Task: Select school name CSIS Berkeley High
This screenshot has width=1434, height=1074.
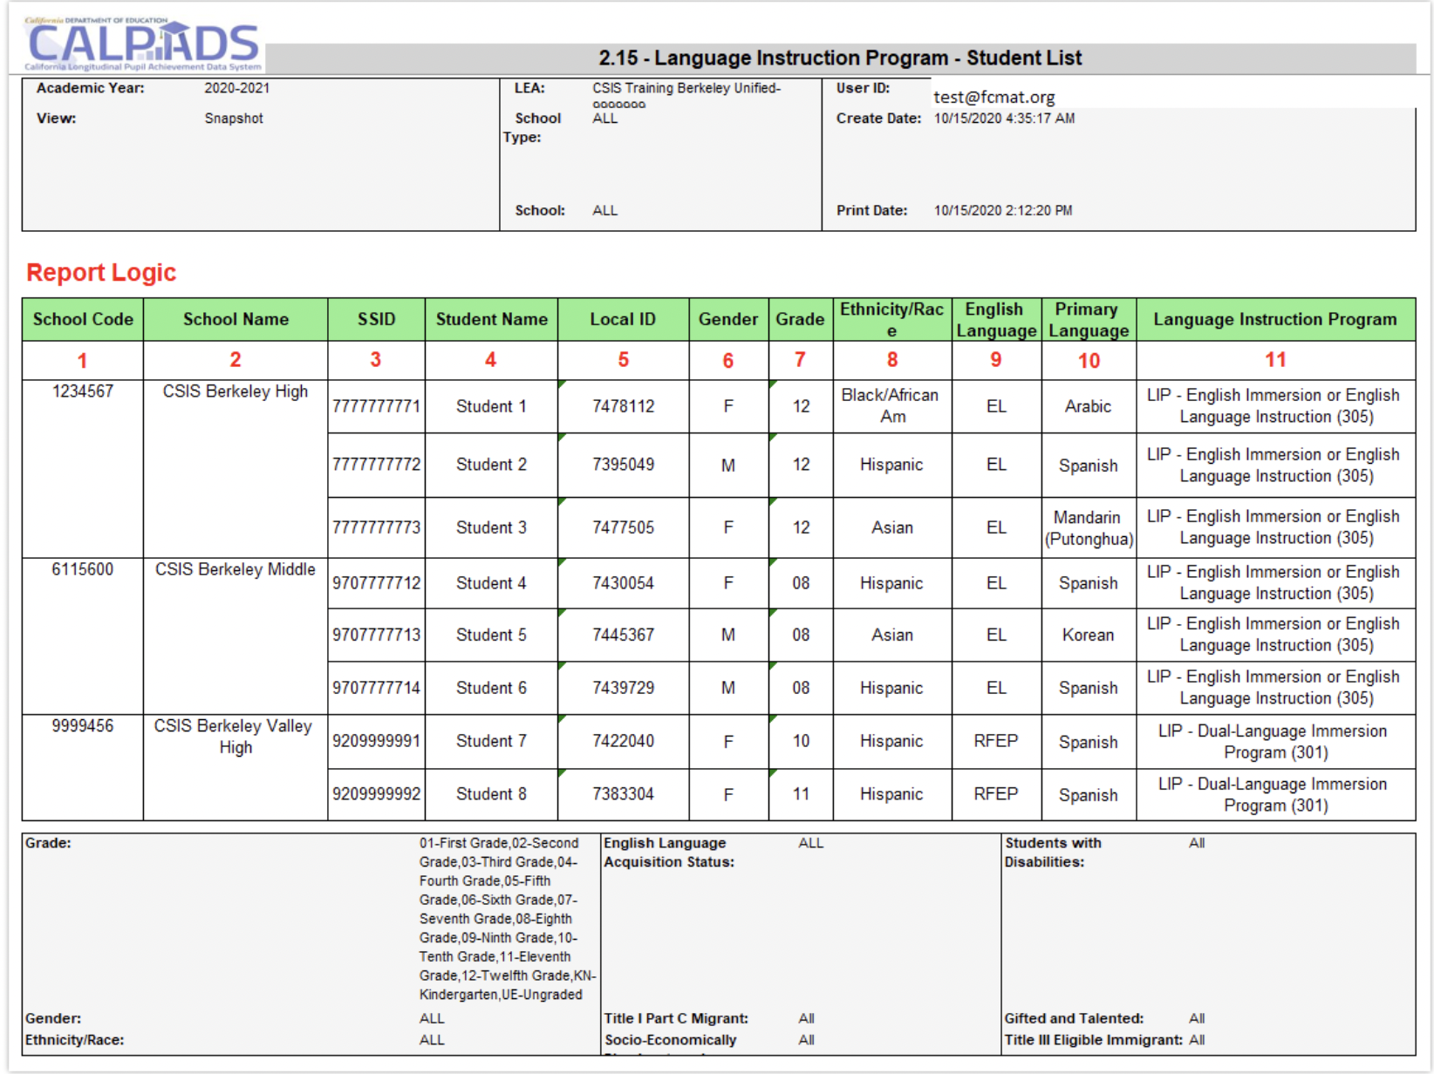Action: [236, 391]
